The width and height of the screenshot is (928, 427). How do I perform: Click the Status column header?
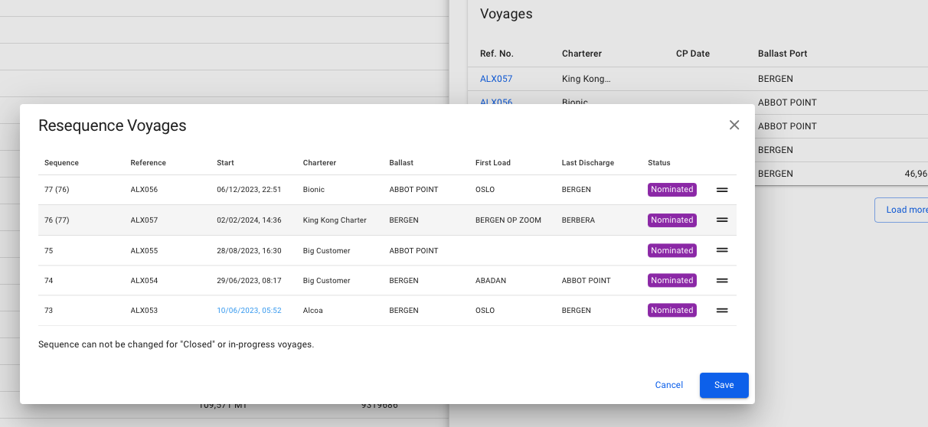coord(658,163)
